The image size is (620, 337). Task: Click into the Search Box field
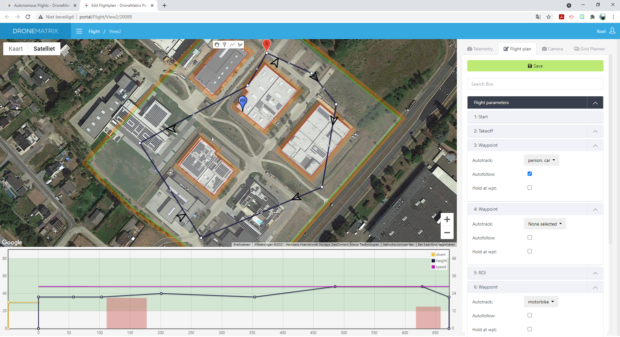[535, 84]
